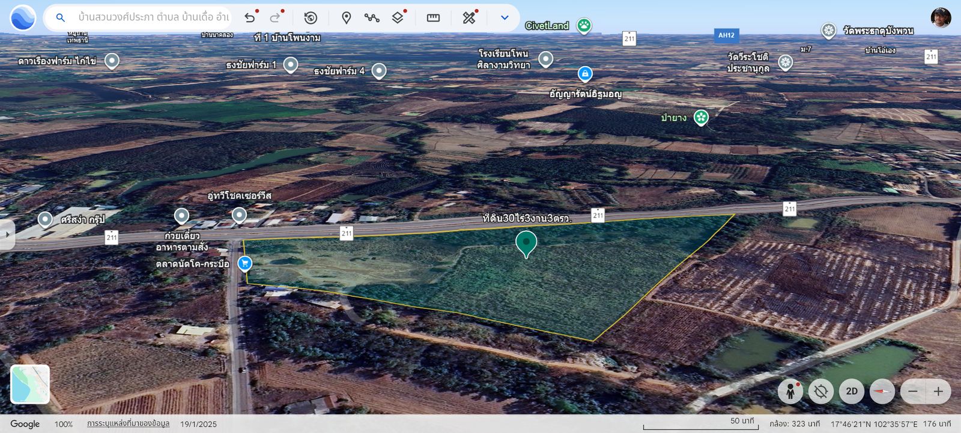Zoom in with the plus button
The height and width of the screenshot is (433, 961).
938,392
